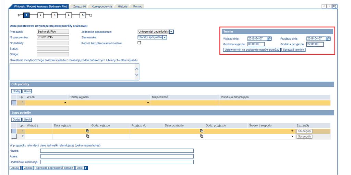Screen dimensions: 351x175
Task: Focus the Przyjazd dnia date field
Action: 316,38
